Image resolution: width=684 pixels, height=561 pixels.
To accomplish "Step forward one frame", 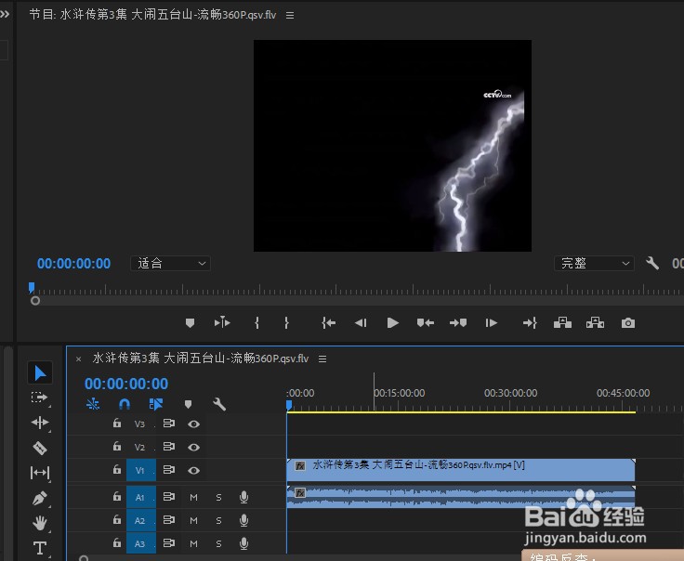I will 492,323.
